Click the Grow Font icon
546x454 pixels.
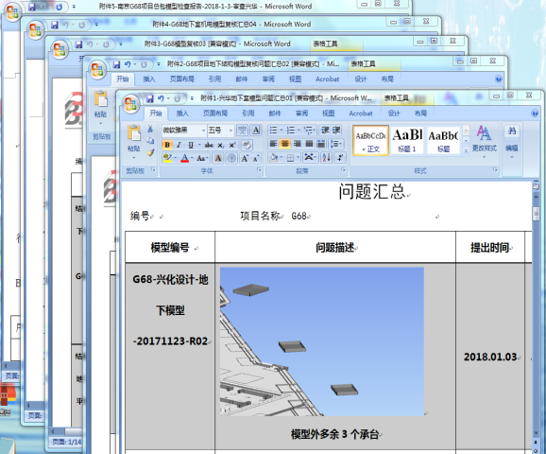point(245,158)
